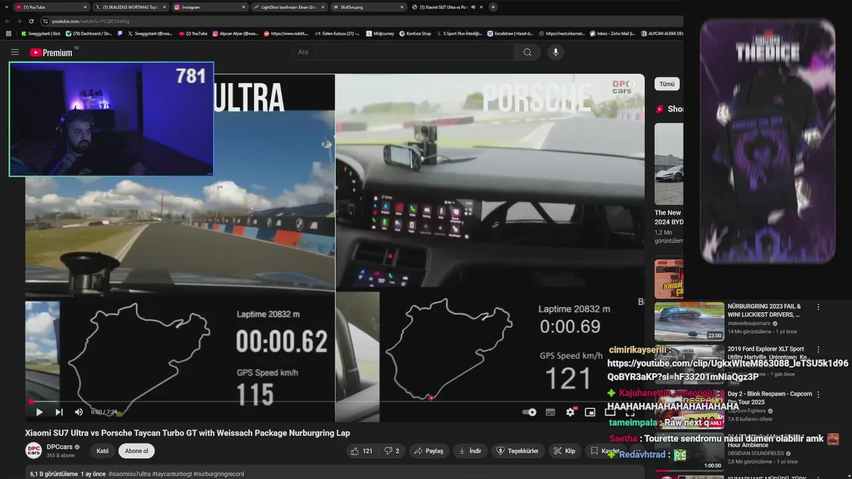This screenshot has height=479, width=852.
Task: Switch to miniplayer mode
Action: (x=590, y=412)
